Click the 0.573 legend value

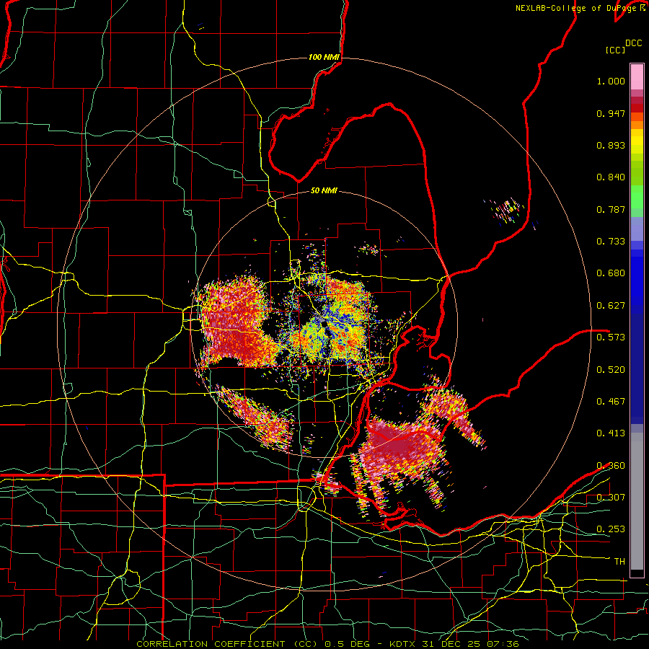611,337
